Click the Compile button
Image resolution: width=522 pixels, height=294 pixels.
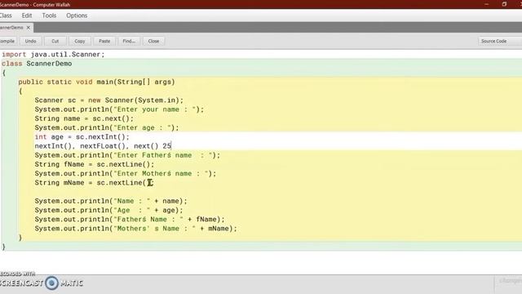(x=7, y=41)
